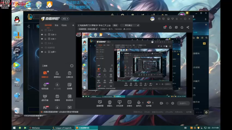Open the 歌词助手 tool
232x130 pixels.
[x=69, y=98]
